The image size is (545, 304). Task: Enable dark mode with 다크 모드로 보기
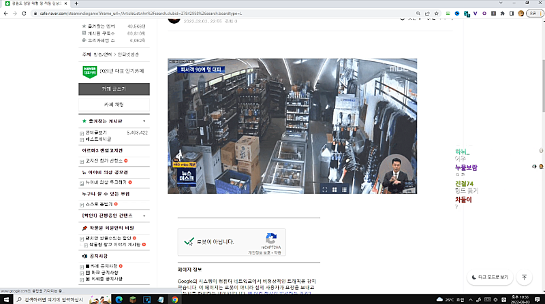(x=490, y=277)
